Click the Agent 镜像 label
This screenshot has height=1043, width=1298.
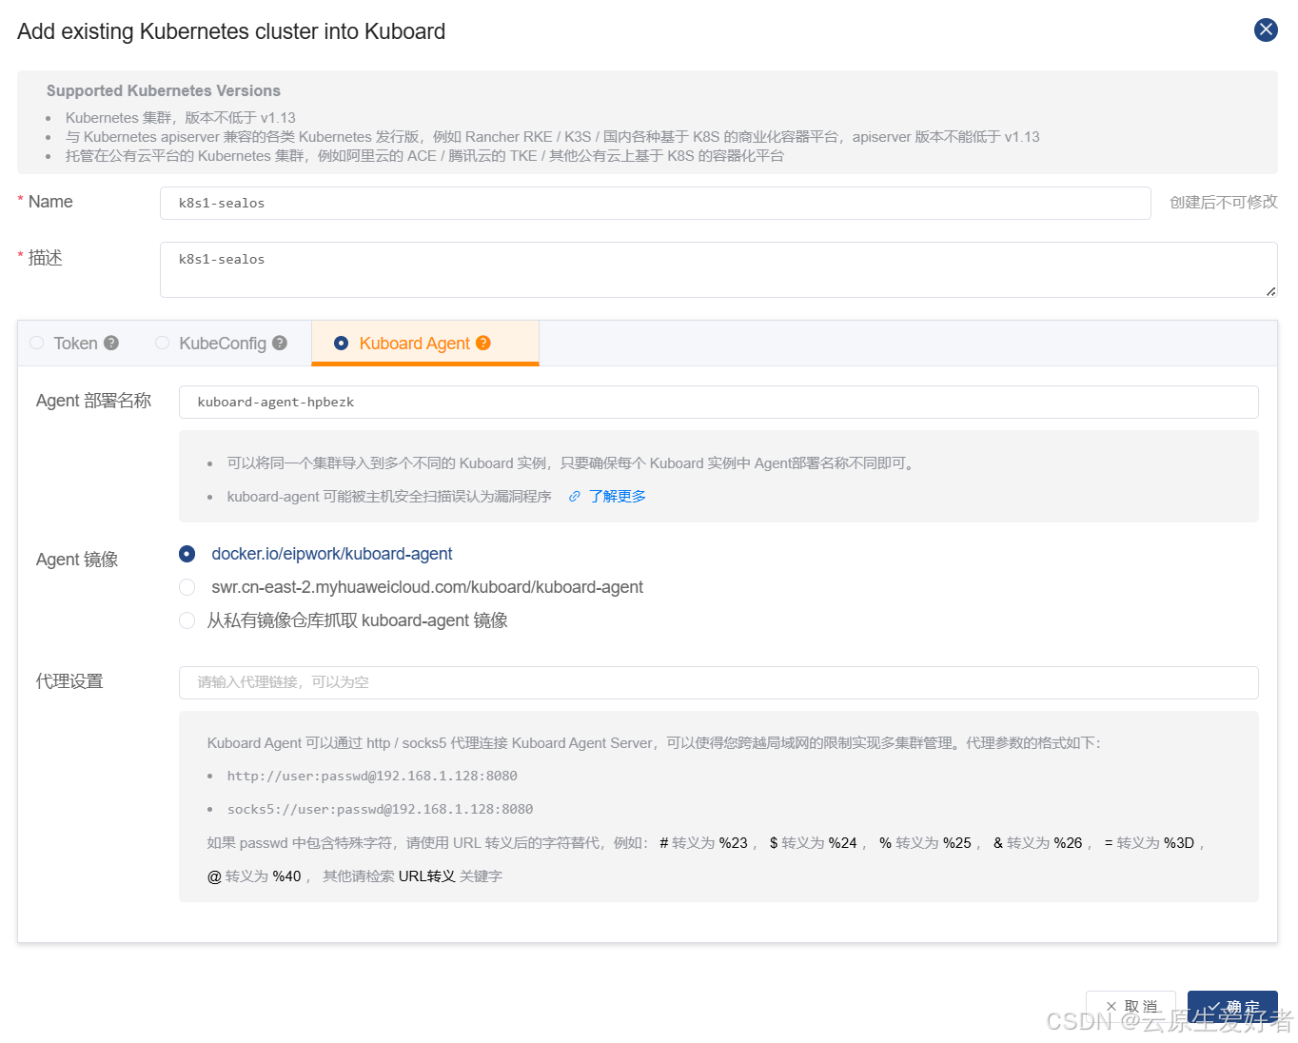[x=77, y=560]
